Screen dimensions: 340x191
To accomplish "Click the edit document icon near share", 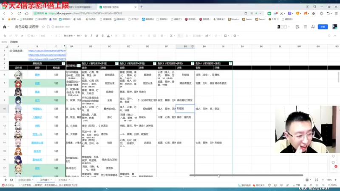I will [x=297, y=27].
